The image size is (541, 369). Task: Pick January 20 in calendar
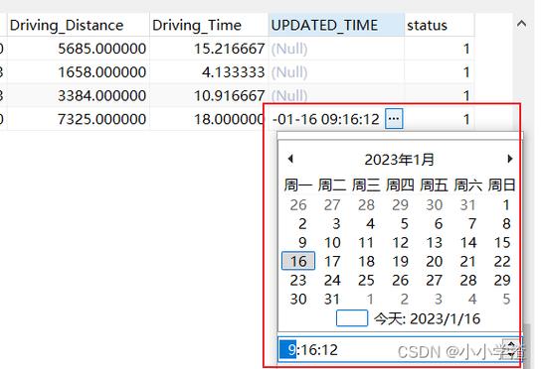tap(434, 261)
